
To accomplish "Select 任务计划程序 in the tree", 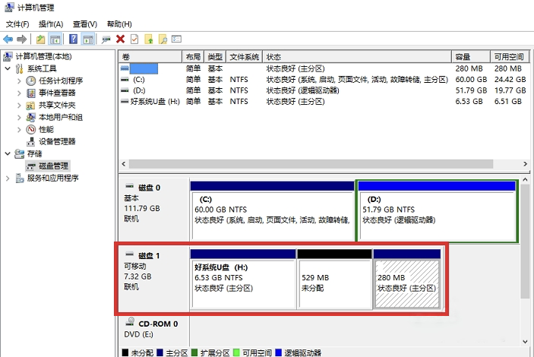I will 61,81.
